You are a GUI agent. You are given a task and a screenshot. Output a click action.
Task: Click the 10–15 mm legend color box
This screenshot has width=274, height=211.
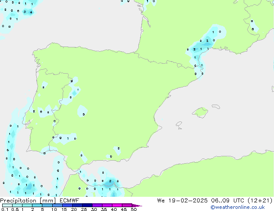[57, 205]
